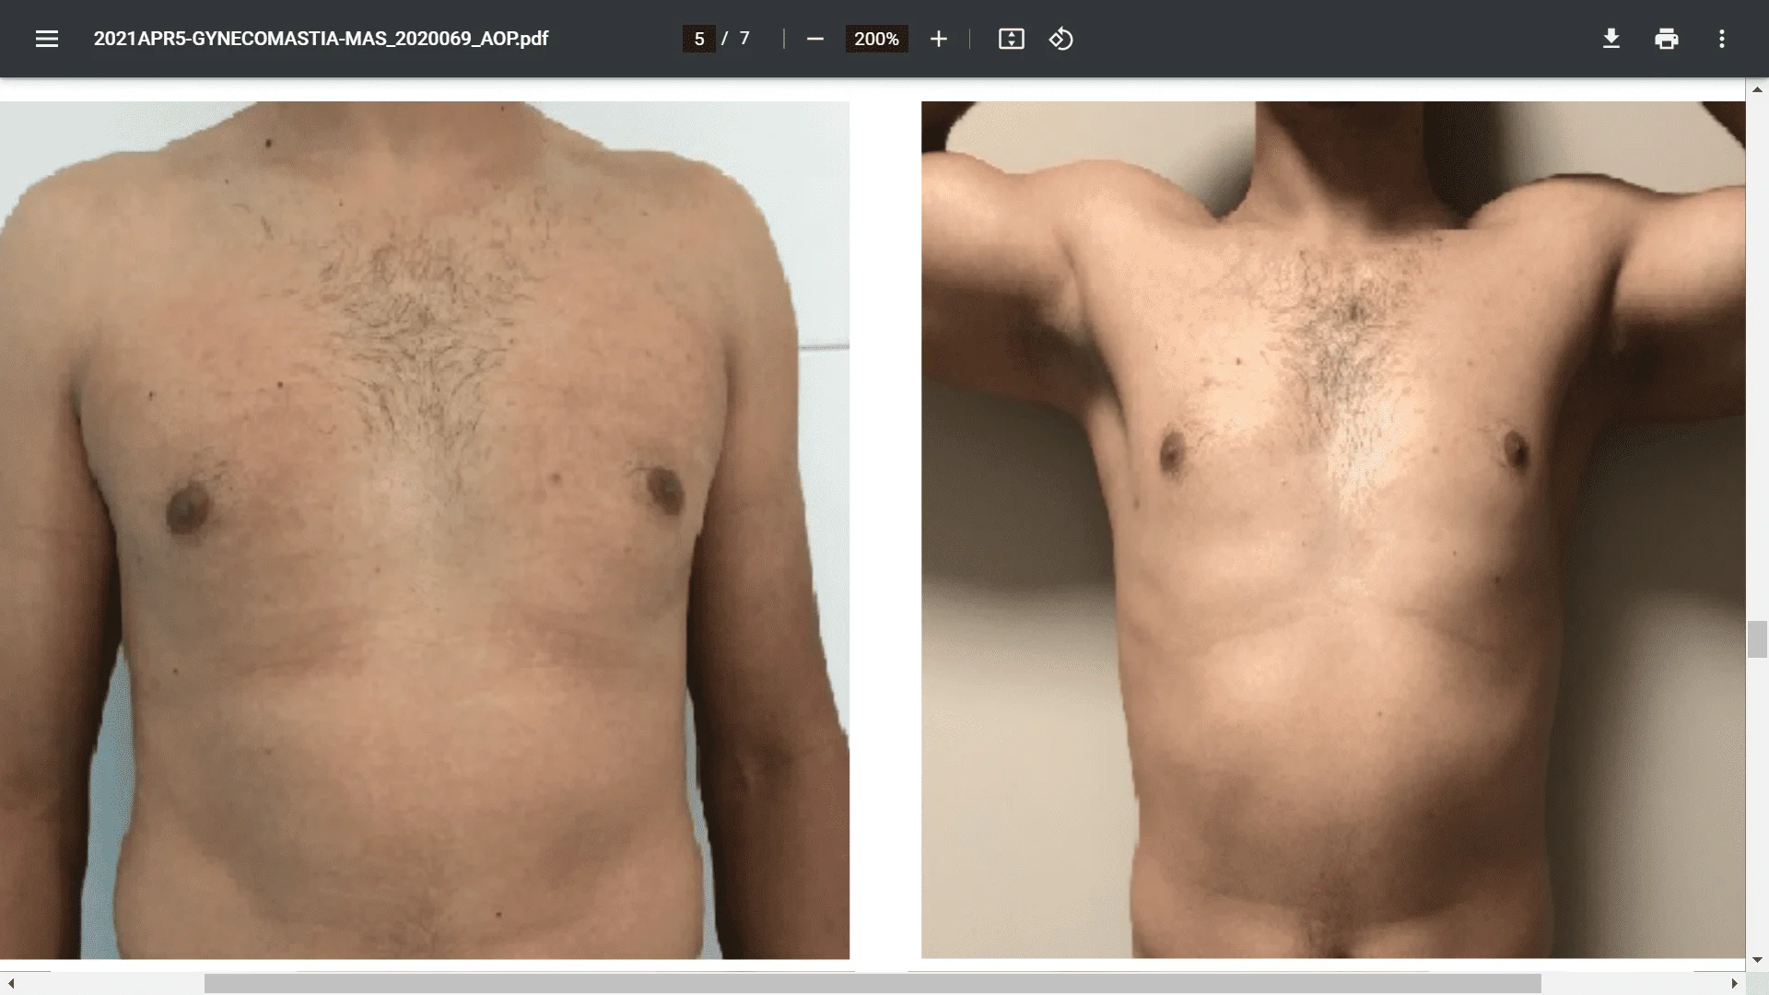The height and width of the screenshot is (995, 1769).
Task: Print the PDF document
Action: tap(1666, 39)
